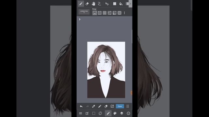Select the Transform move-selection tool
Image resolution: width=209 pixels, height=117 pixels.
[x=107, y=4]
